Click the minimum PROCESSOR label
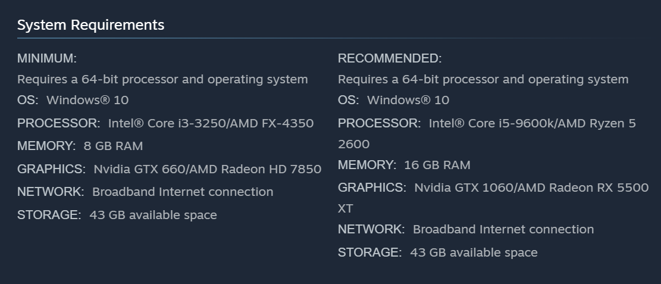661x284 pixels. [58, 123]
